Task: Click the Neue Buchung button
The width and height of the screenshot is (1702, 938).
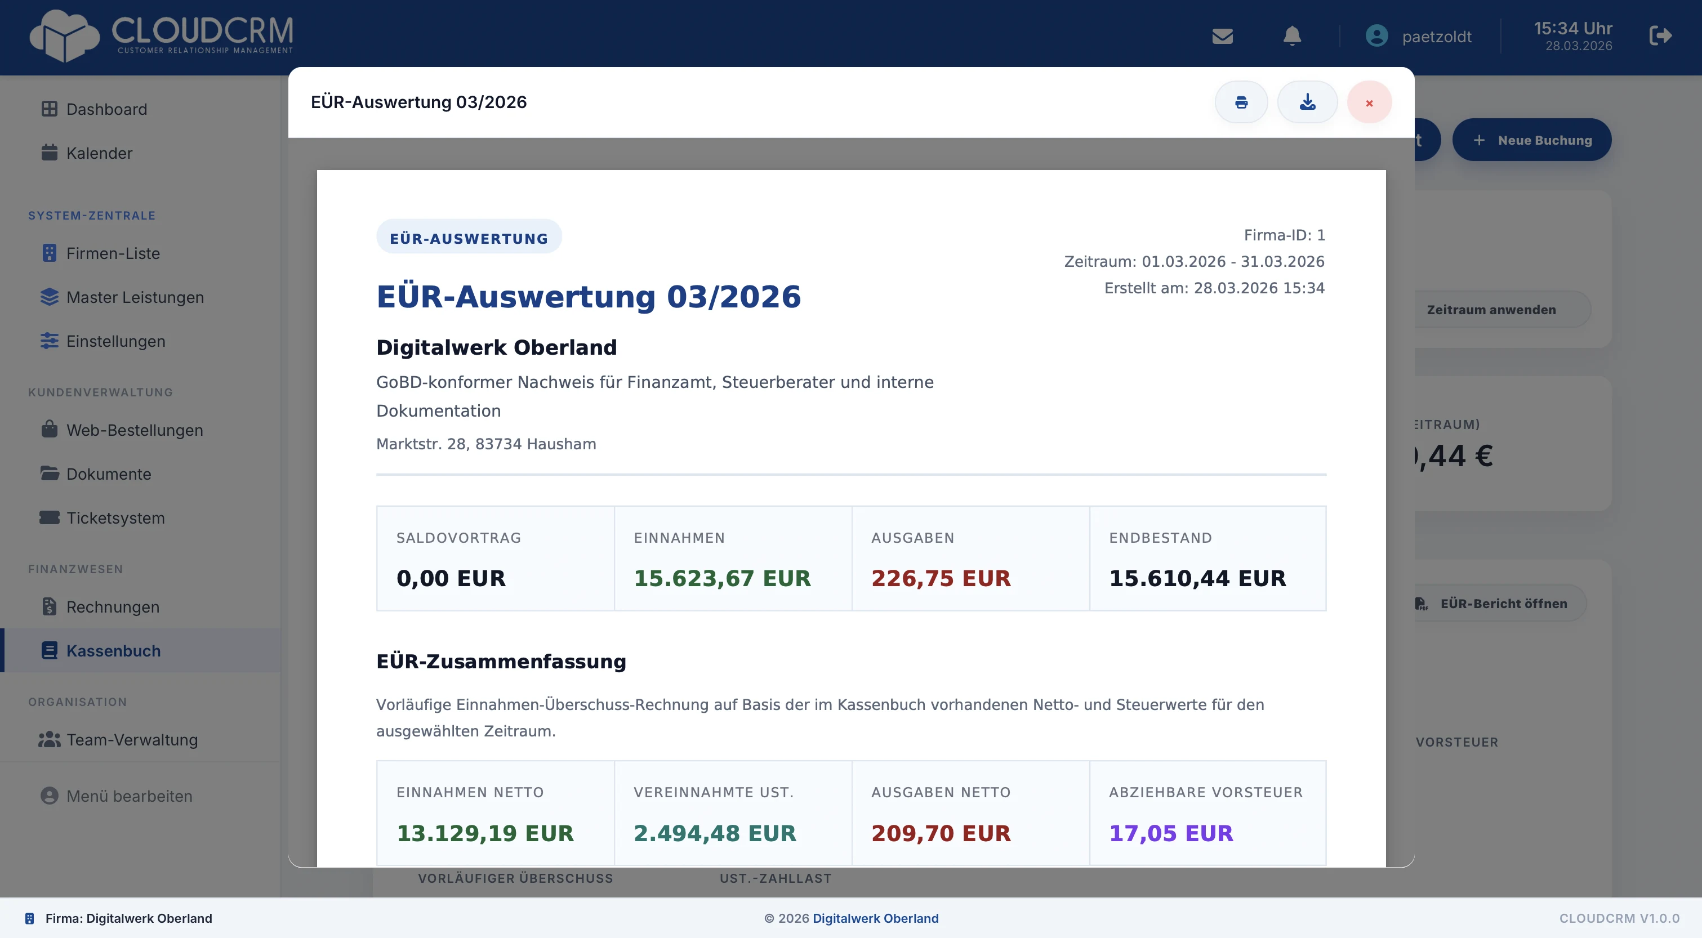Action: pos(1532,140)
